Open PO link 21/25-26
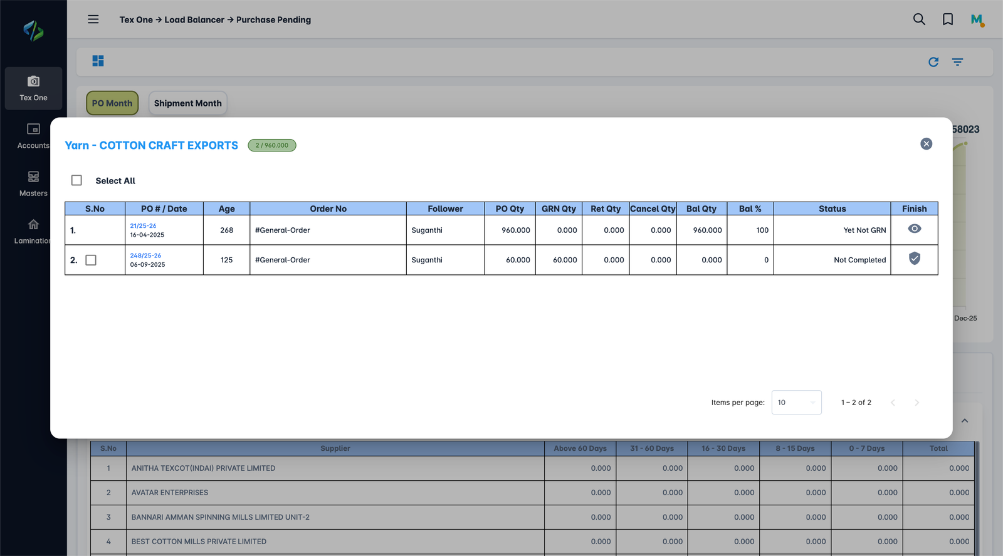1003x556 pixels. pyautogui.click(x=143, y=226)
